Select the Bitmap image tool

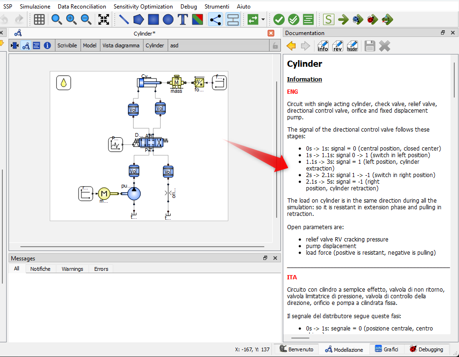coord(198,19)
